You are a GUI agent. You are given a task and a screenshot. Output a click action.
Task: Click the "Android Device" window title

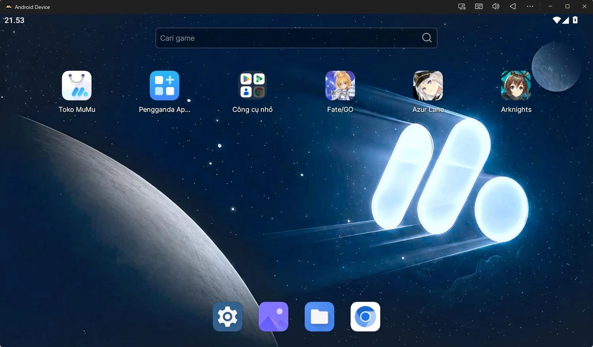pyautogui.click(x=32, y=7)
